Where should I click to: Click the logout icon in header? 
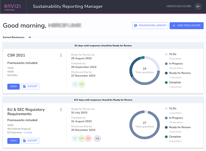pos(198,6)
